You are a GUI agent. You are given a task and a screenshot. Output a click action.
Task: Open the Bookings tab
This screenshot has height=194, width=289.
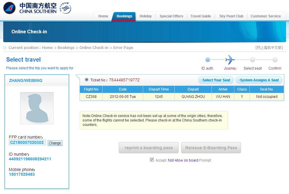124,16
